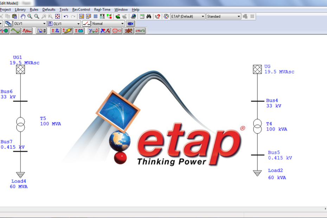Open the Project menu
This screenshot has height=218, width=327.
tap(5, 9)
